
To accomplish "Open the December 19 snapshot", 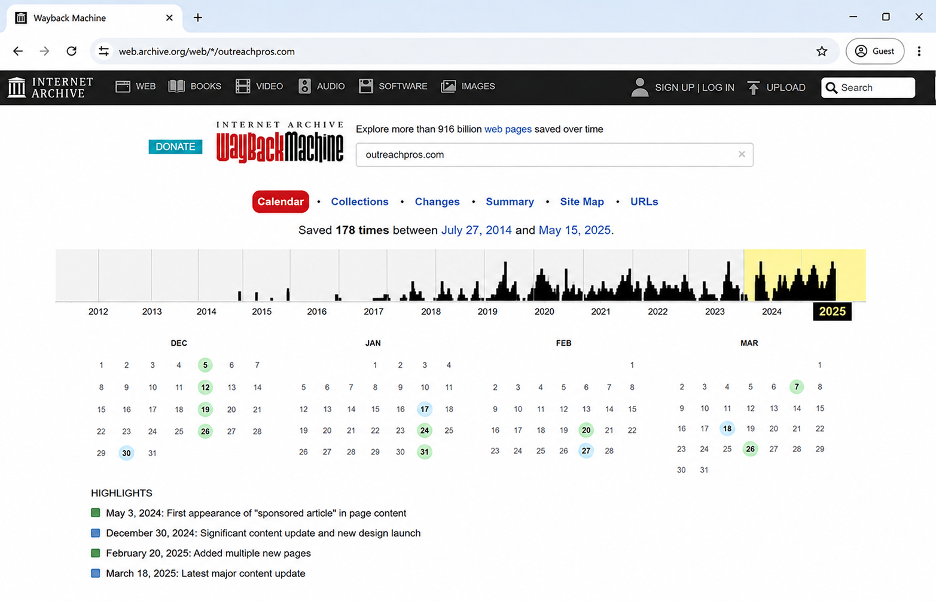I will (205, 410).
